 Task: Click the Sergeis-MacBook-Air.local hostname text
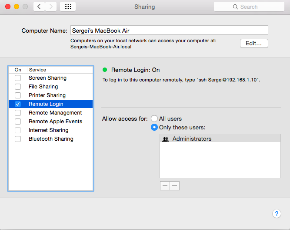pos(101,47)
